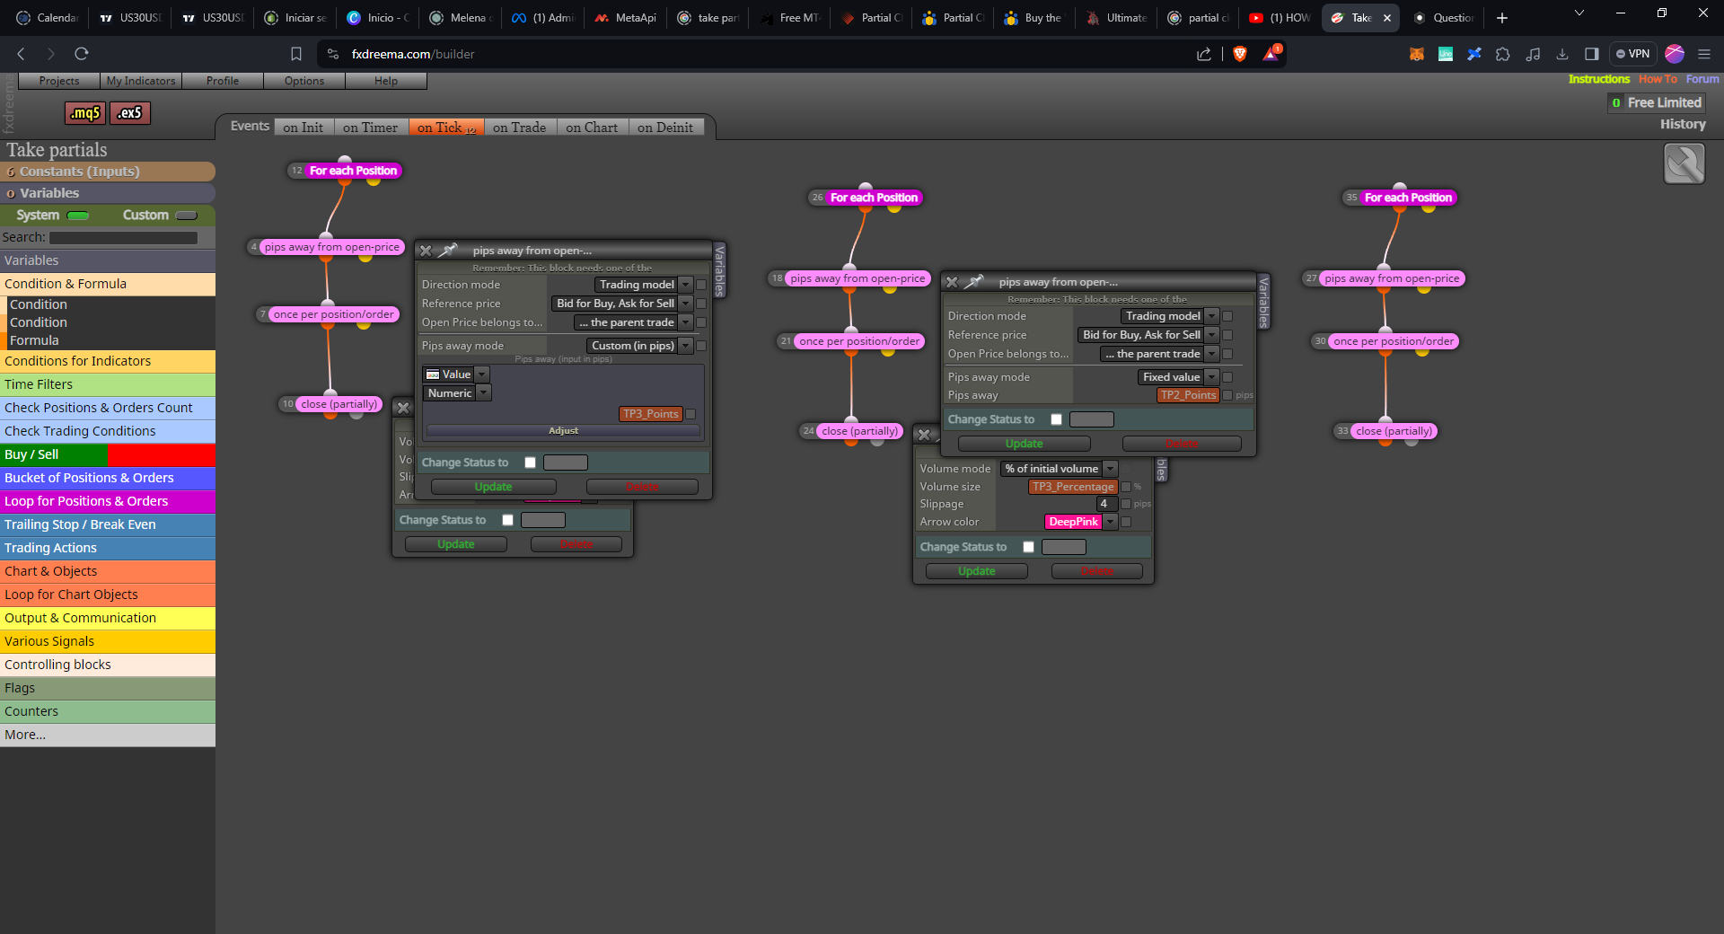Check Change Status box in TP3_Percentage dialog
The image size is (1724, 934).
point(1028,547)
